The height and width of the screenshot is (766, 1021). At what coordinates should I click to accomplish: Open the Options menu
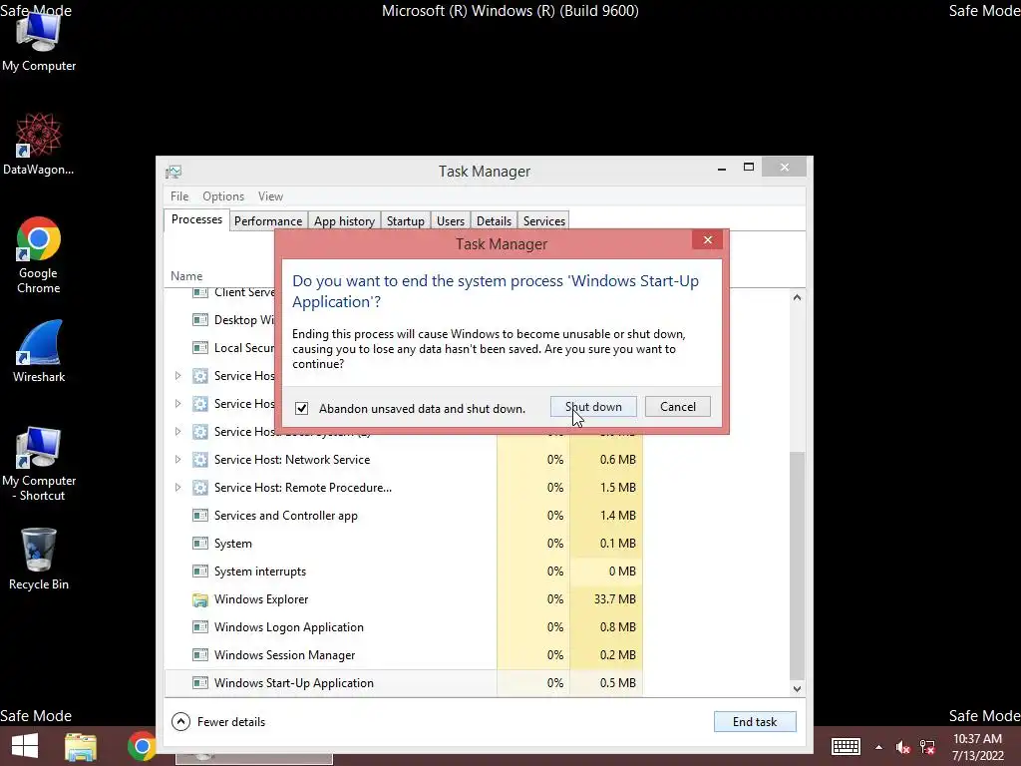coord(223,196)
